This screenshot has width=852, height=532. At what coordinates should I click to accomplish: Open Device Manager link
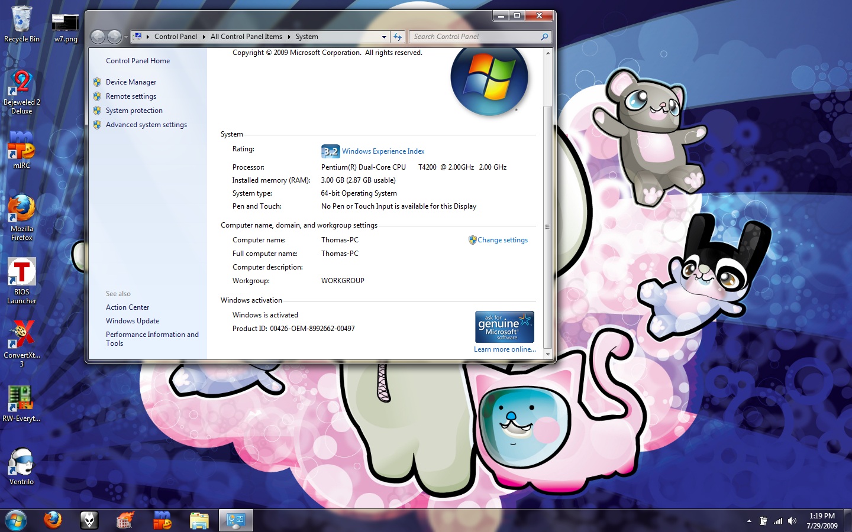point(131,82)
